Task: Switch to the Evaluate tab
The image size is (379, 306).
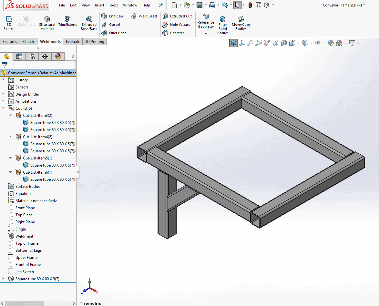Action: [73, 42]
